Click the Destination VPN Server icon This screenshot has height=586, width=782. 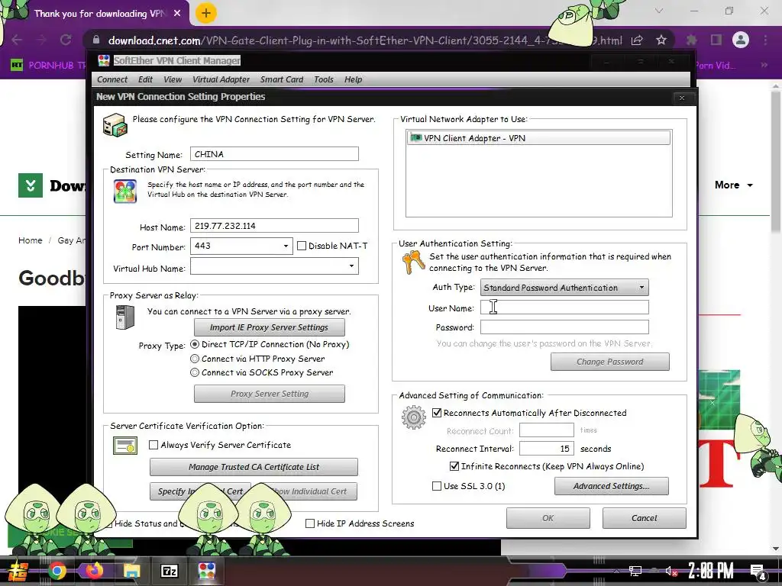(x=125, y=192)
